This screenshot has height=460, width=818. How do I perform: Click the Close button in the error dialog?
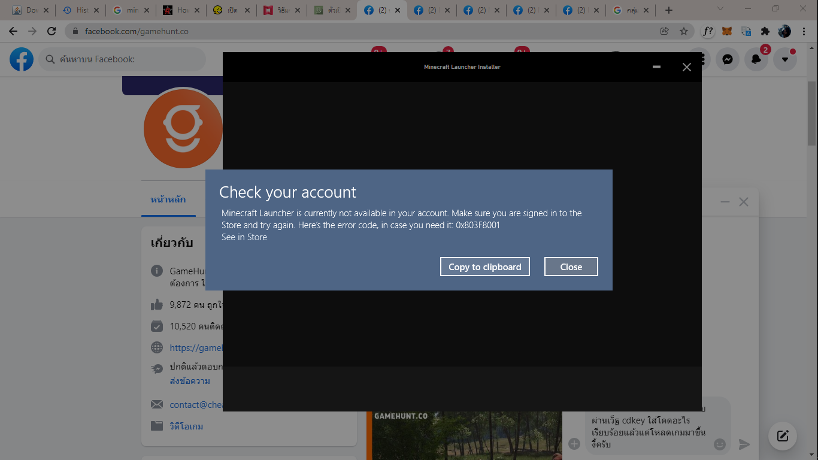tap(571, 267)
